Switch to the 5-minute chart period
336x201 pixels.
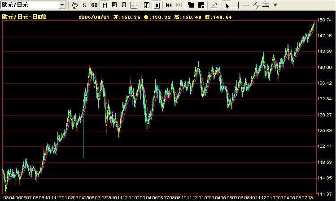84,5
